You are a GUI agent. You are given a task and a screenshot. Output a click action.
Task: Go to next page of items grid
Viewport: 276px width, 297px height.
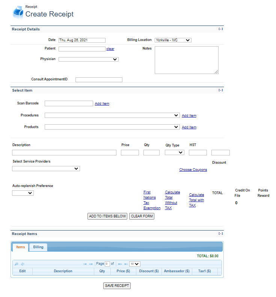coord(120,264)
